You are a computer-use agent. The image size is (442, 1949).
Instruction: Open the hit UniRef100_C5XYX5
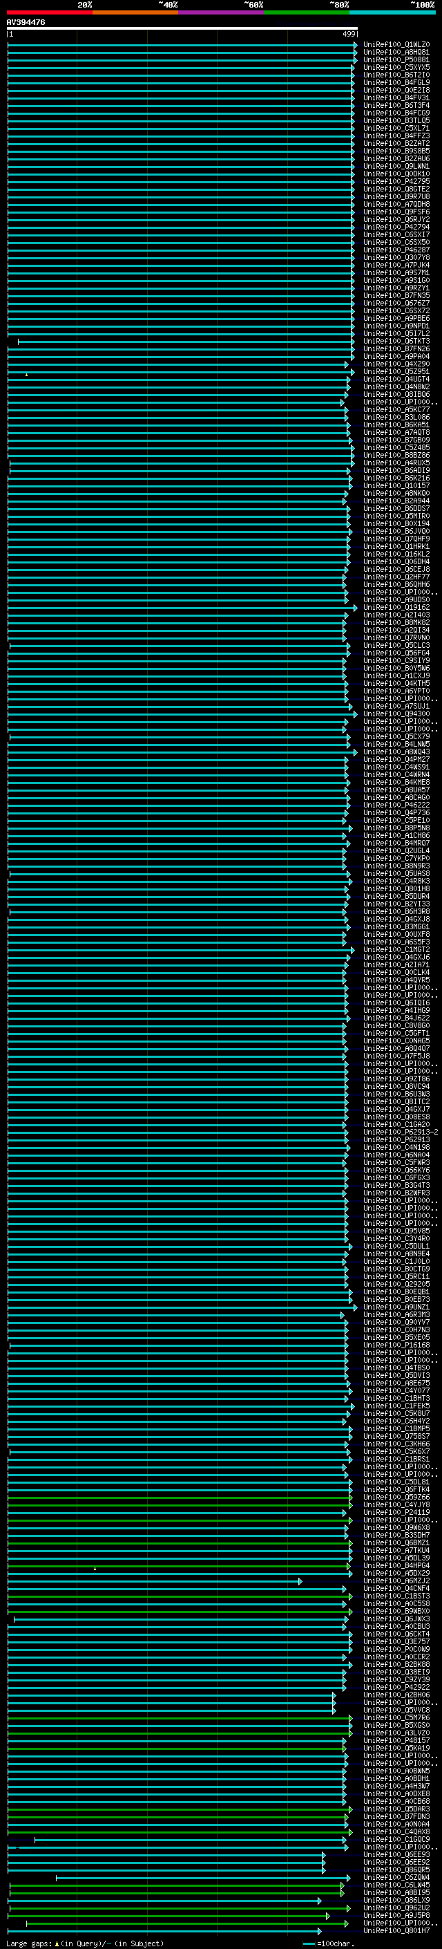(396, 67)
